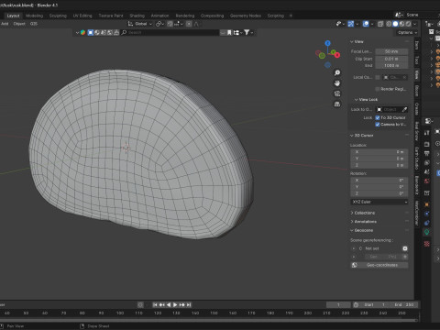Click the zoom magnifier viewport gizmo
Image resolution: width=440 pixels, height=330 pixels.
[x=337, y=72]
